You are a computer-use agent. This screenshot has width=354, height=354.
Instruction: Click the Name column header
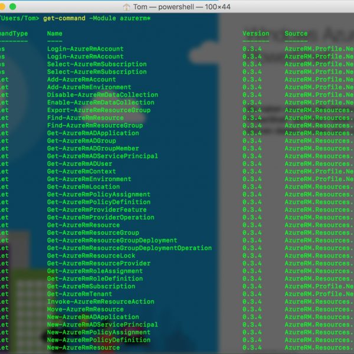(55, 34)
